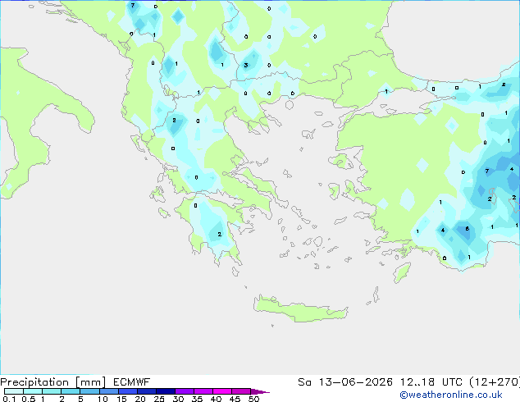Select the 30–35 mm purple legend box
The width and height of the screenshot is (520, 402).
(185, 391)
